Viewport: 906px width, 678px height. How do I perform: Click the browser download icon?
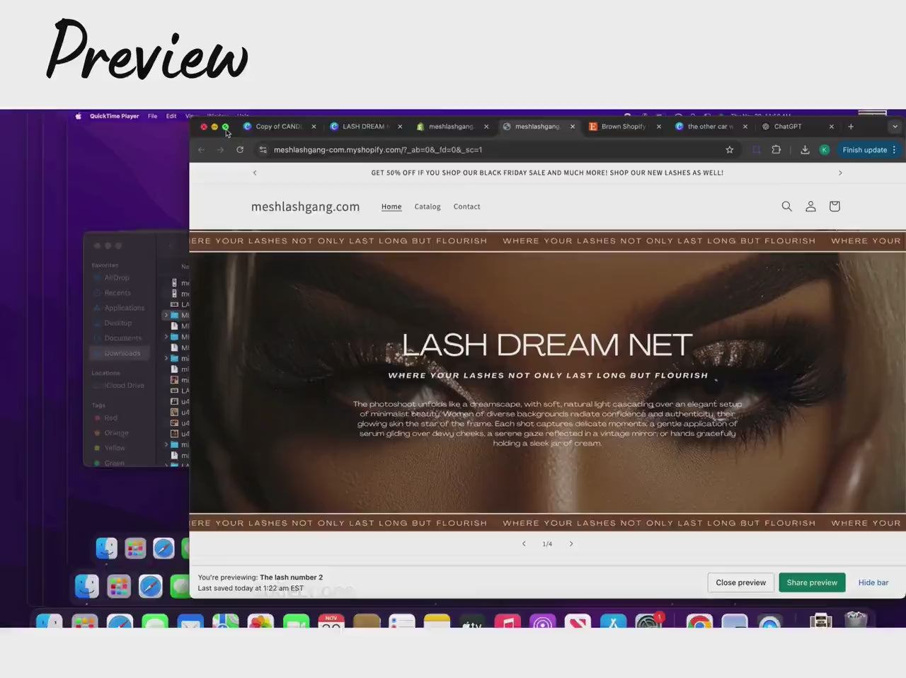click(x=805, y=149)
